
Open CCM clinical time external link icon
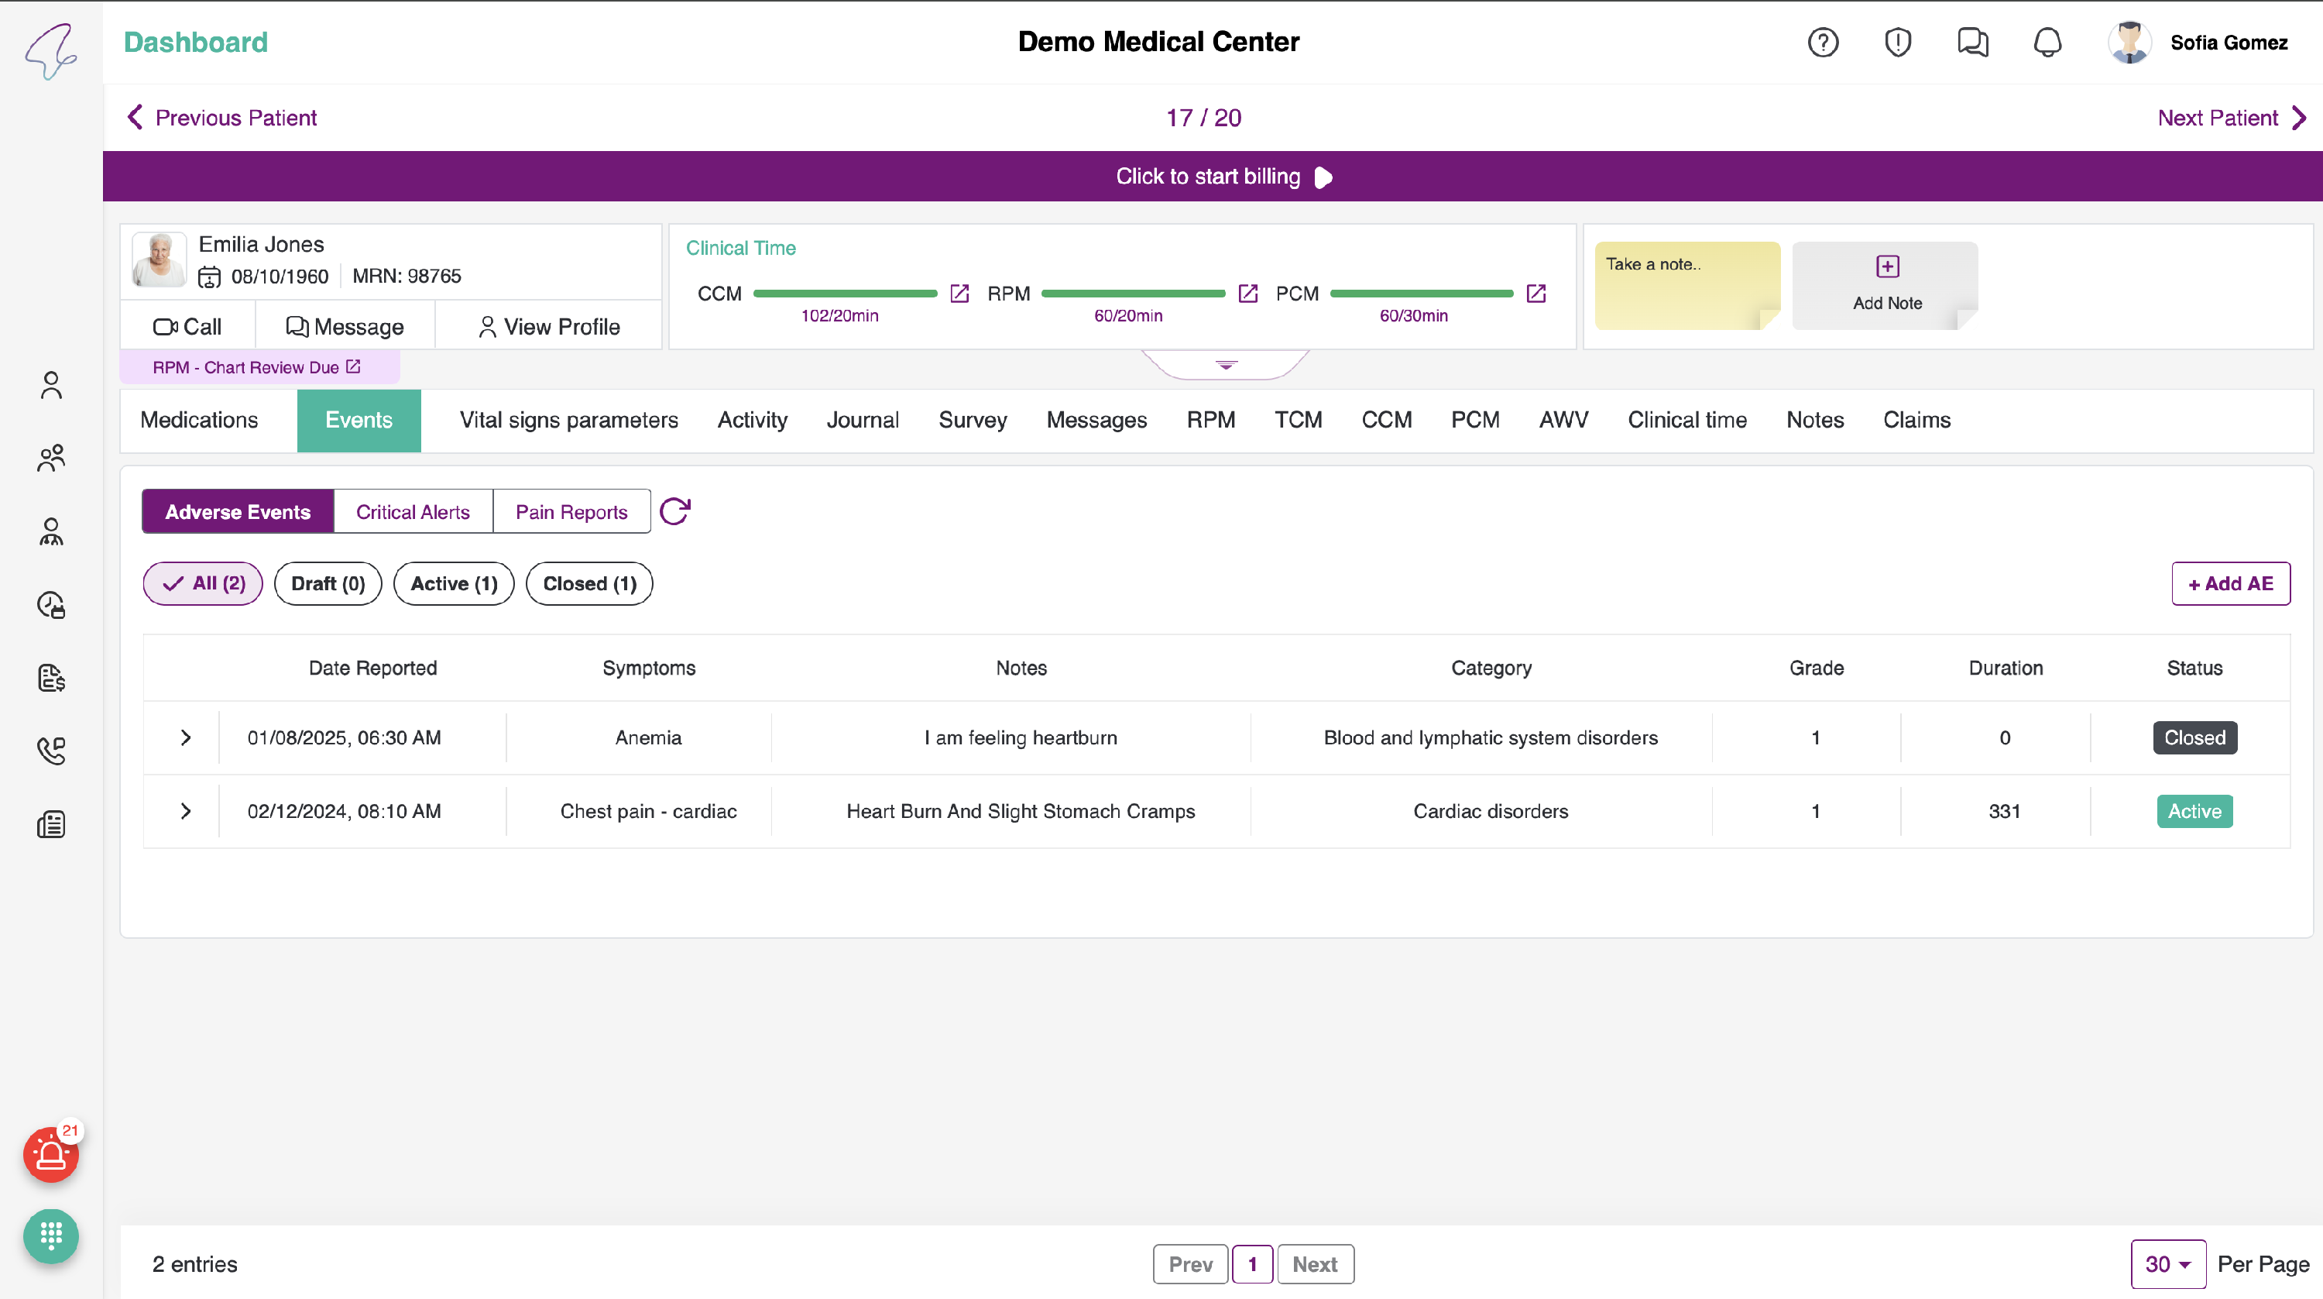click(959, 293)
